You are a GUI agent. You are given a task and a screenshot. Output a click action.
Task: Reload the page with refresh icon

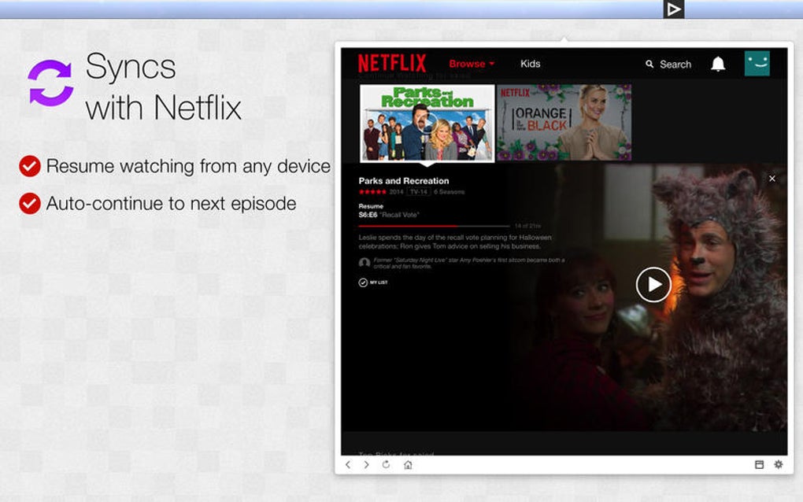pyautogui.click(x=386, y=464)
